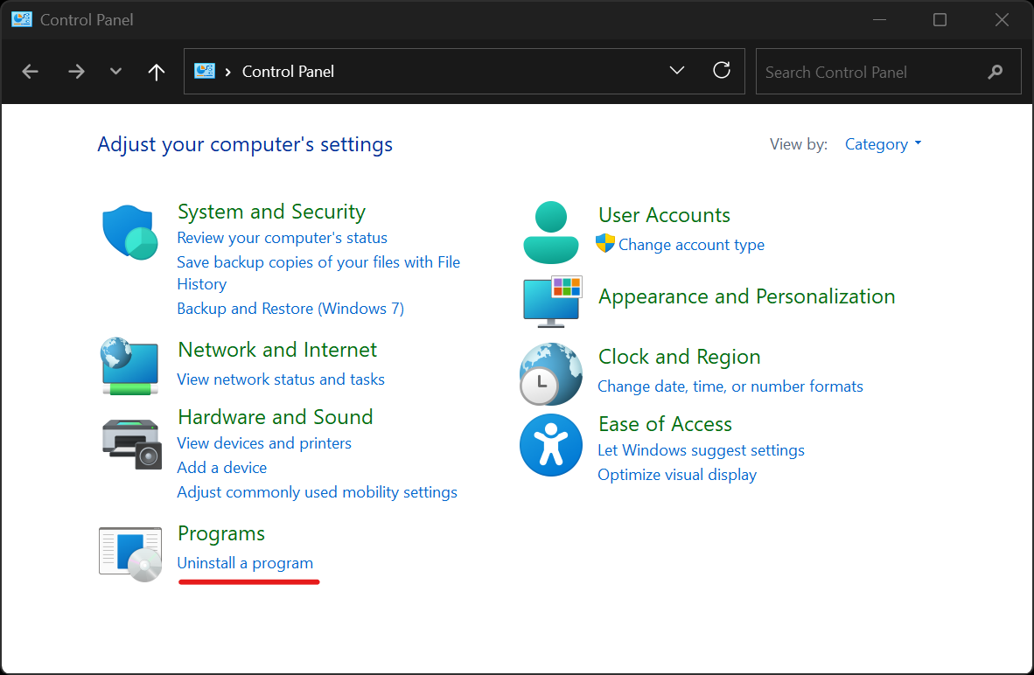Click the Hardware and Sound printer icon
Viewport: 1034px width, 675px height.
(x=131, y=443)
